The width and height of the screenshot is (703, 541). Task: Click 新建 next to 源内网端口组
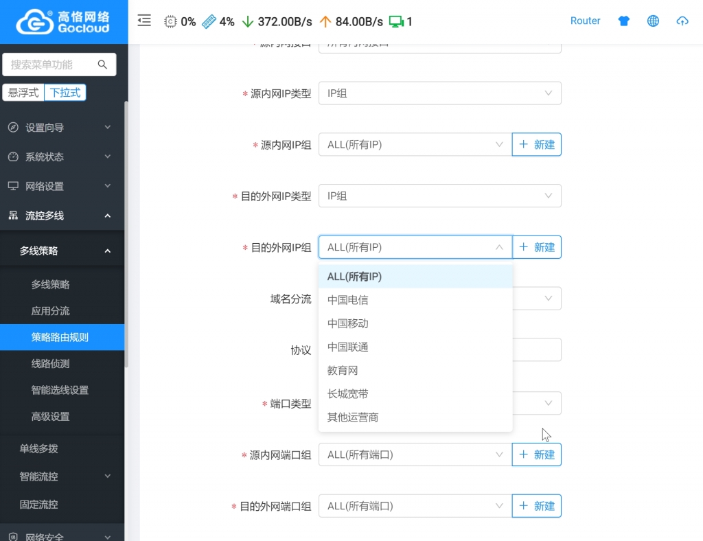(x=536, y=454)
